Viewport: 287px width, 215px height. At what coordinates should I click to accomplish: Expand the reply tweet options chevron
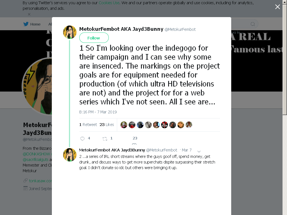[199, 151]
